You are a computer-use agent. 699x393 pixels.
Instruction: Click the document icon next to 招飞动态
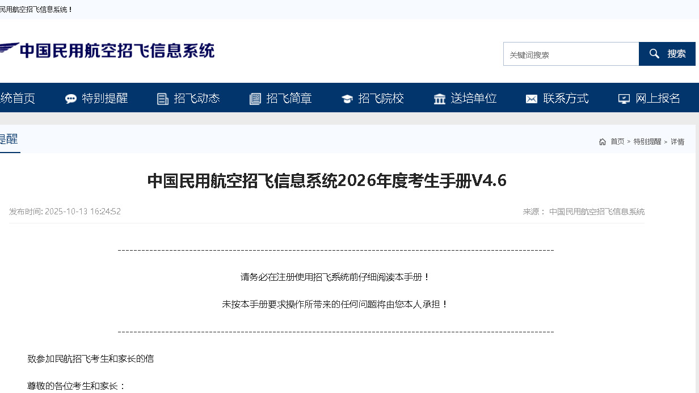click(x=162, y=98)
